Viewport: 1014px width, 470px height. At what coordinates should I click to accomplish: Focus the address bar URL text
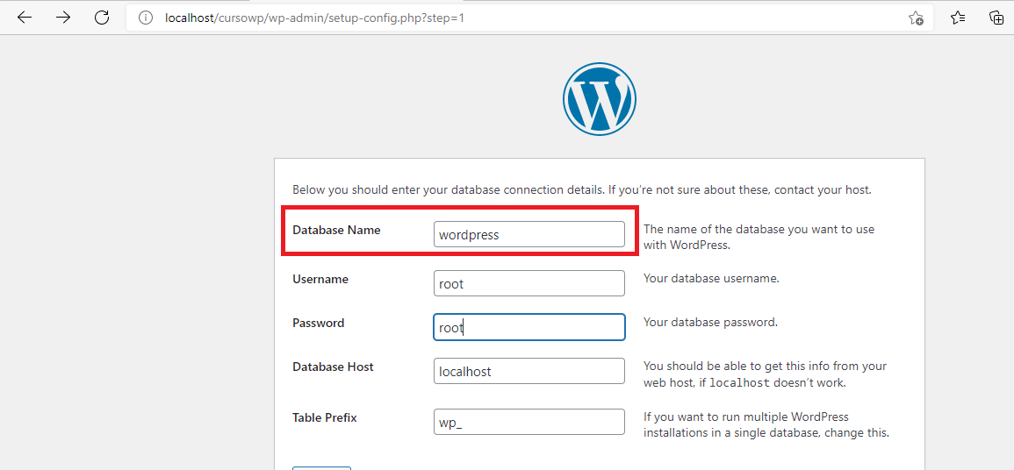click(x=314, y=18)
